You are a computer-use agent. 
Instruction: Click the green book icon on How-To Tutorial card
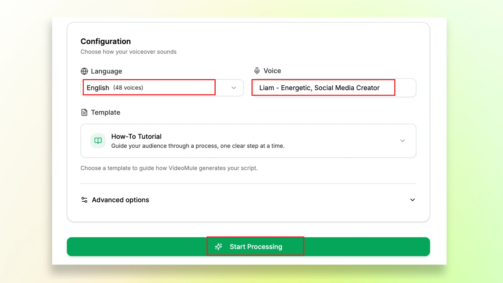pyautogui.click(x=98, y=141)
